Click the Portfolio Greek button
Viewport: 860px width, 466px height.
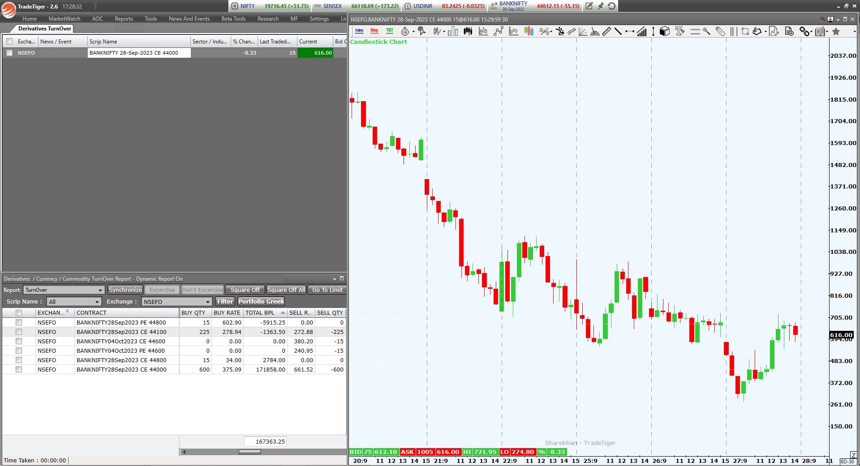(261, 302)
